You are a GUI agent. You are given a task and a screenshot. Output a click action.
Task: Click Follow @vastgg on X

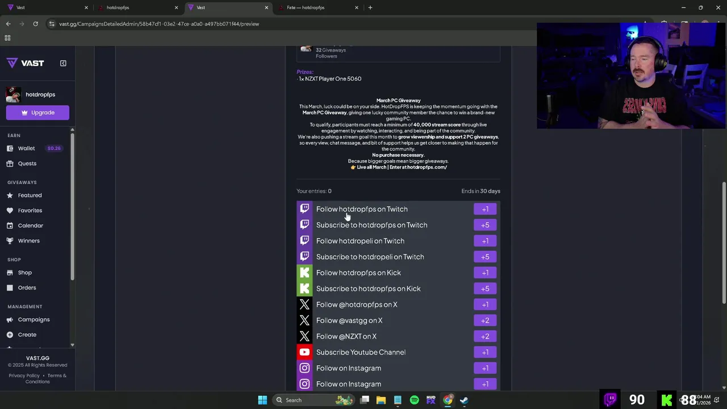coord(398,320)
